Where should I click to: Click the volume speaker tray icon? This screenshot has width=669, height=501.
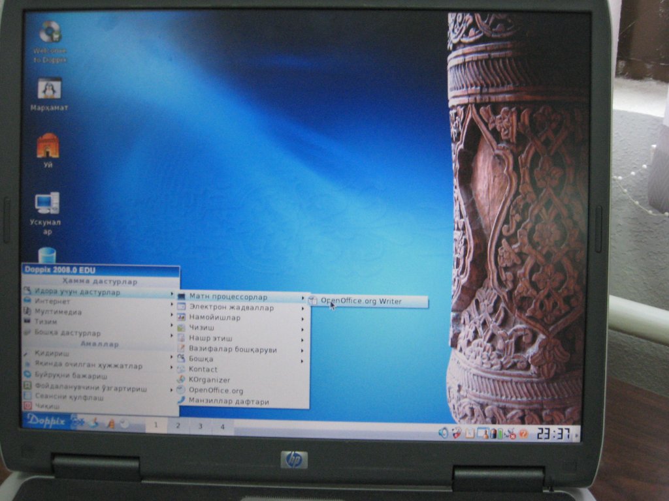444,433
